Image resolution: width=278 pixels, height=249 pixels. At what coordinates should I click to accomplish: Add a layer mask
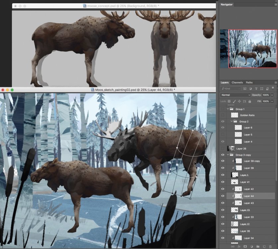coord(245,247)
